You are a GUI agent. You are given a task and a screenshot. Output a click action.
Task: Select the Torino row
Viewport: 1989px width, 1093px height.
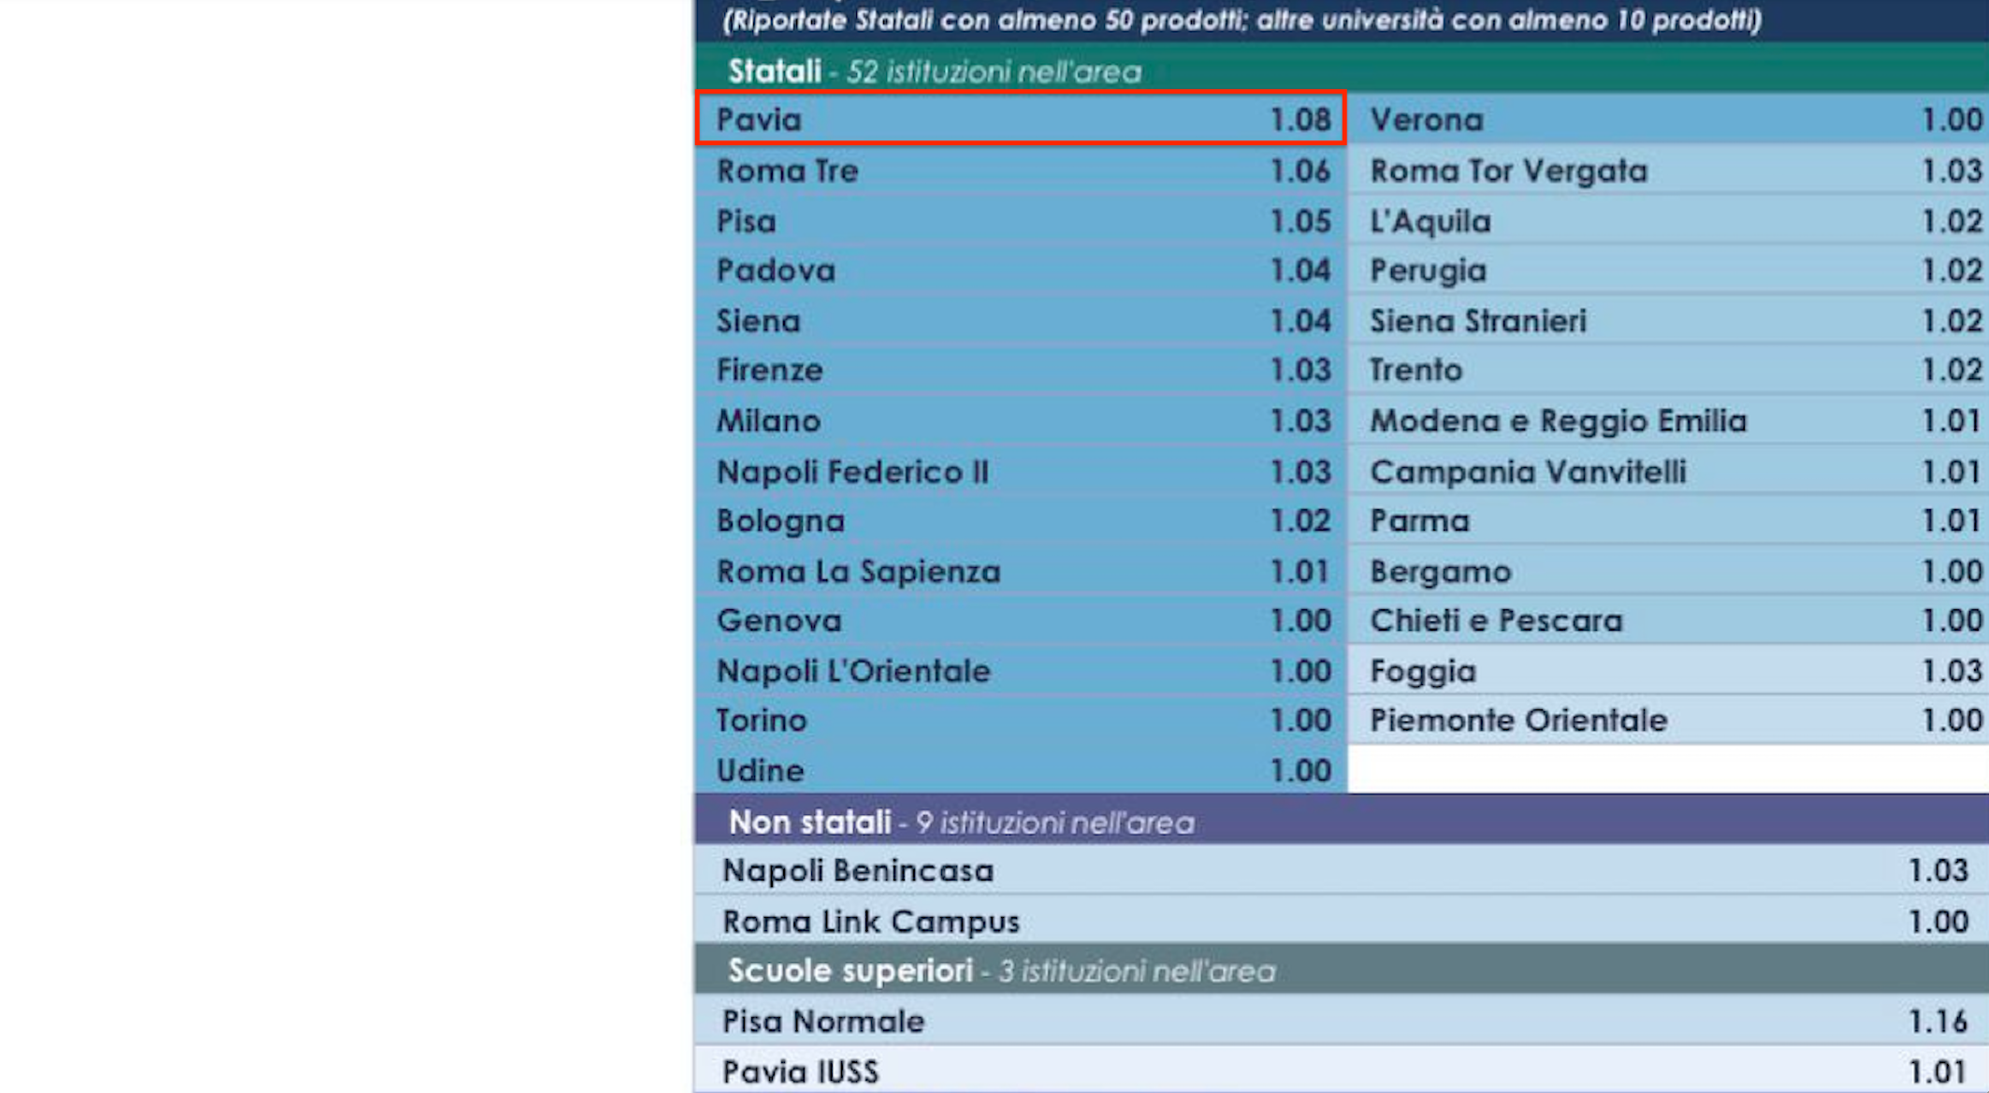[x=1021, y=721]
